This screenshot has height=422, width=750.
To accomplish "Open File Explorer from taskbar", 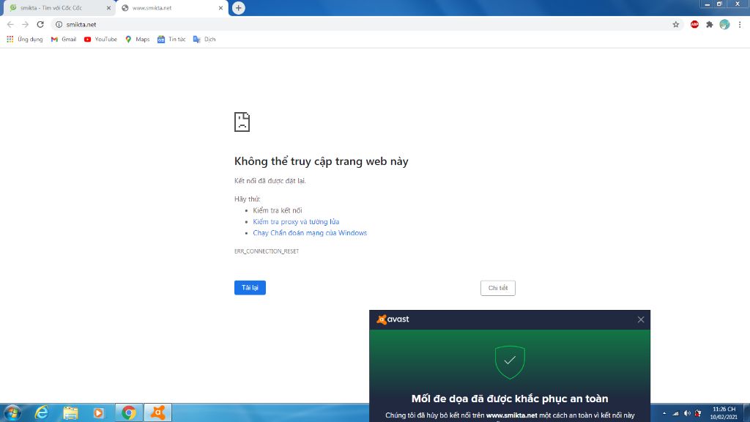I will 70,412.
